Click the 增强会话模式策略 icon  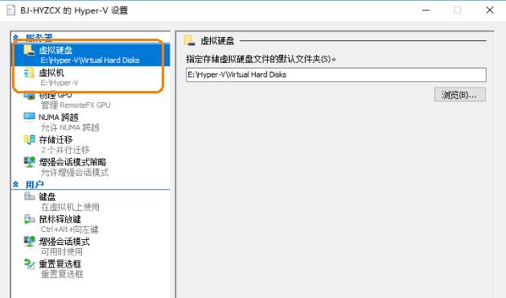(29, 162)
